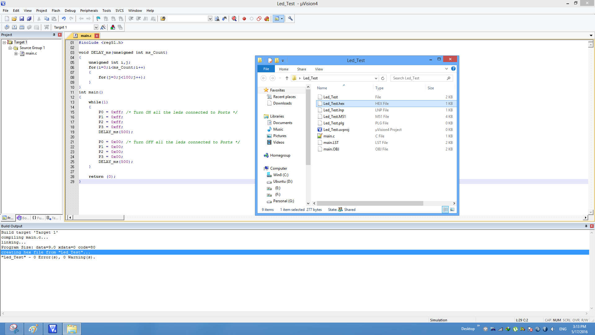This screenshot has height=335, width=595.
Task: Click the Copy icon in the toolbar
Action: (46, 19)
